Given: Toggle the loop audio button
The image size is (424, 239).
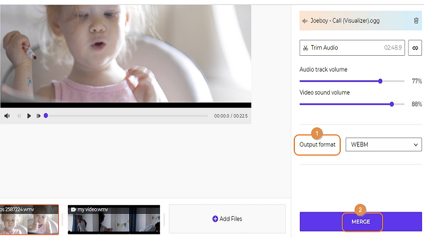Looking at the screenshot, I should 415,48.
